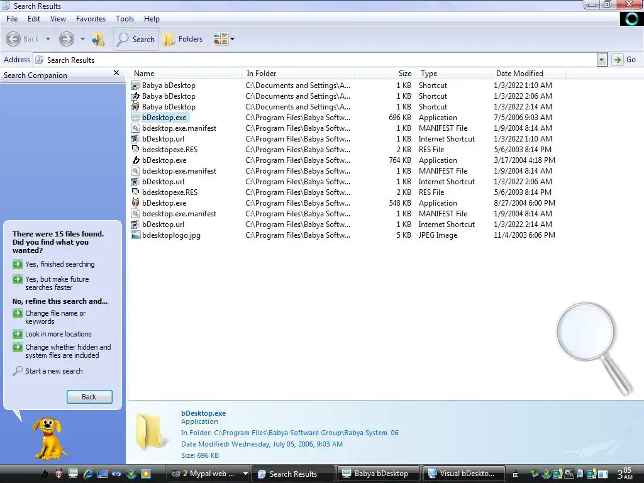Screen dimensions: 644x483
Task: Open the Address bar dropdown
Action: coord(602,60)
